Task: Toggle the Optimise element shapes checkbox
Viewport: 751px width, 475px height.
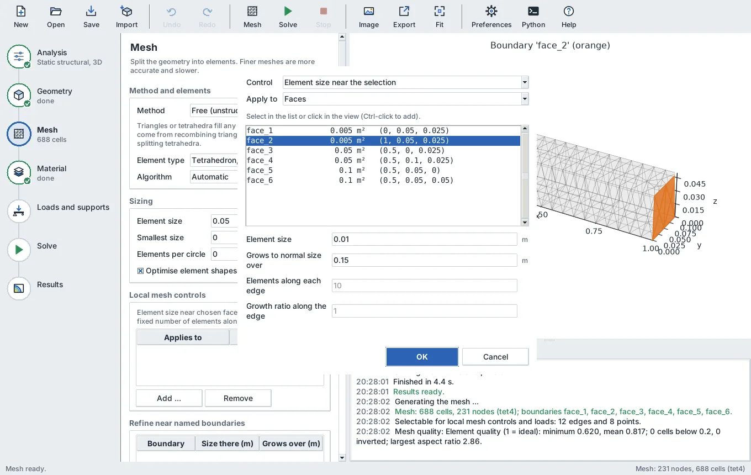Action: click(140, 271)
